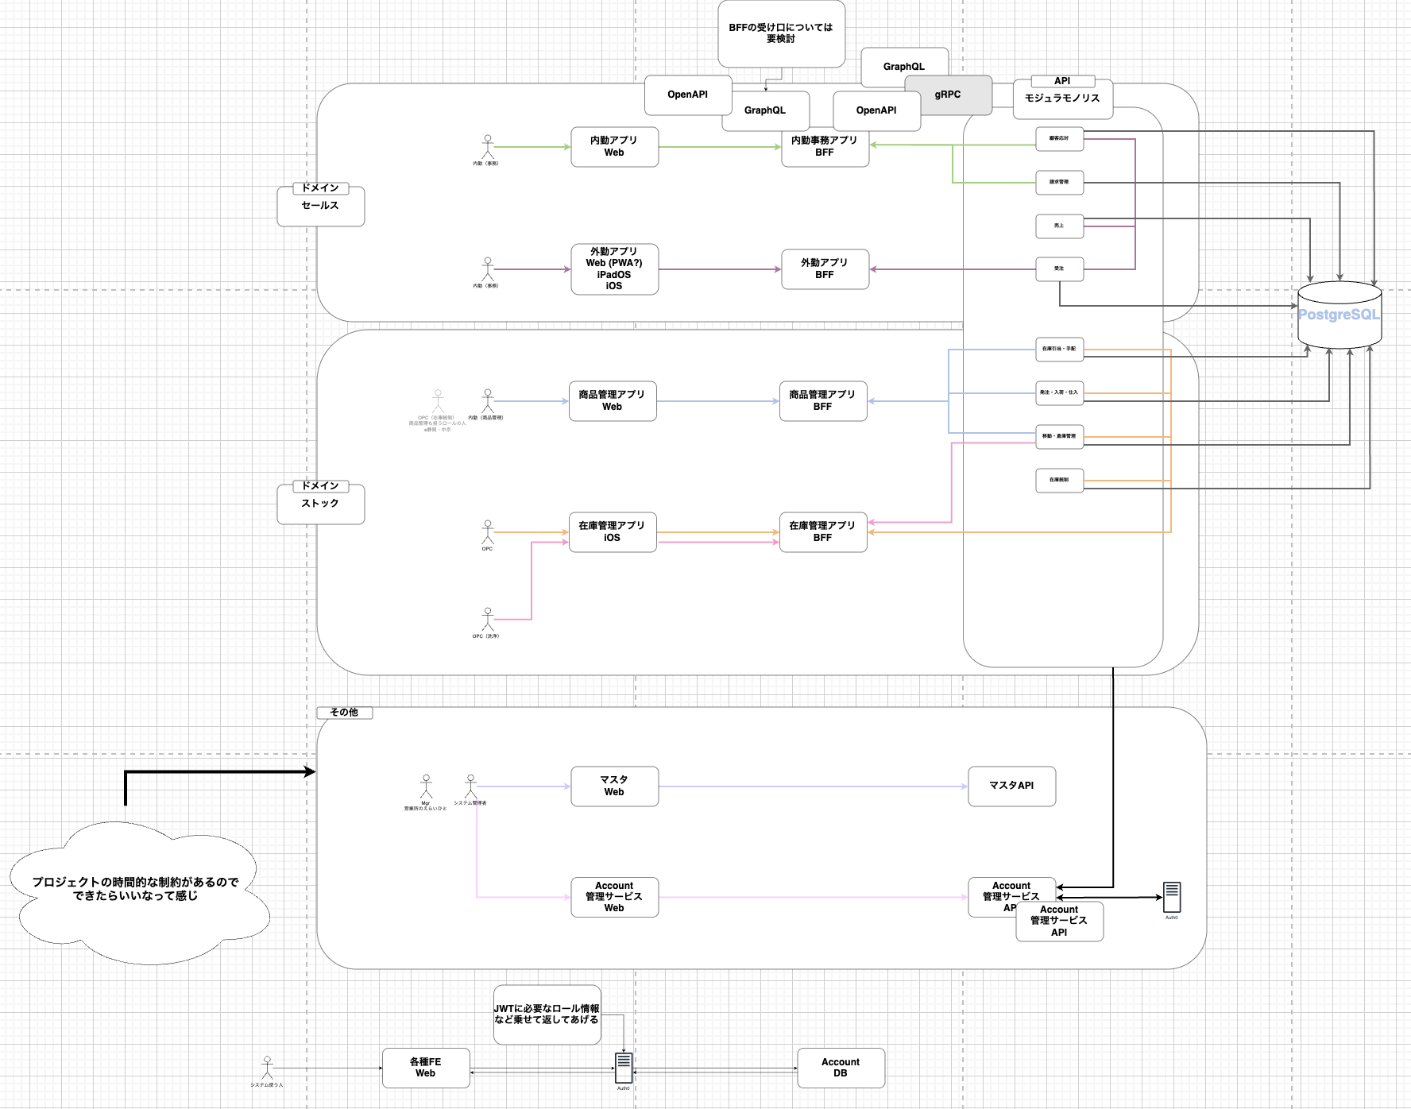Click the 顧客応対 module box
Screen dimensions: 1411x1109
click(x=1059, y=138)
